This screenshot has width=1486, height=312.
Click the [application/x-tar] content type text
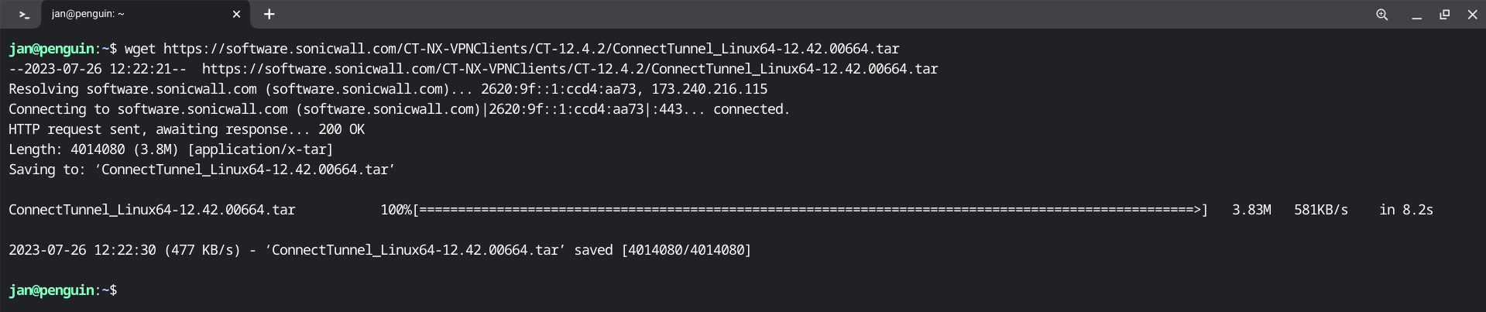[x=260, y=149]
